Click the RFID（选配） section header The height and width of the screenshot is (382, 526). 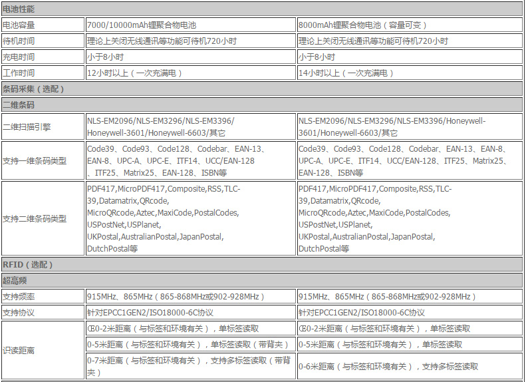point(262,264)
